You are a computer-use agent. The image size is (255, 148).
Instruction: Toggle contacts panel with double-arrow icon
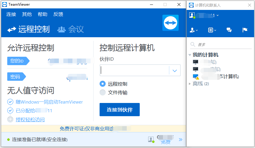pos(180,140)
